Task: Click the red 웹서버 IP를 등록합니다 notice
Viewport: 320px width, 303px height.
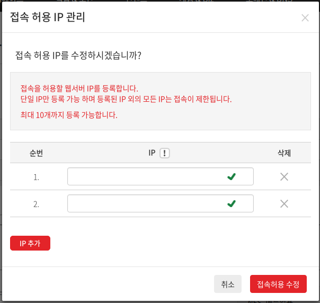Action: 79,88
